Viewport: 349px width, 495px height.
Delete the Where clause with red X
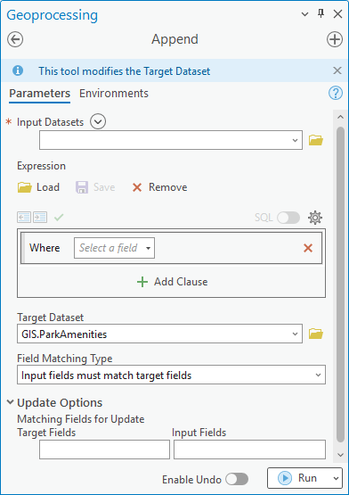(308, 248)
